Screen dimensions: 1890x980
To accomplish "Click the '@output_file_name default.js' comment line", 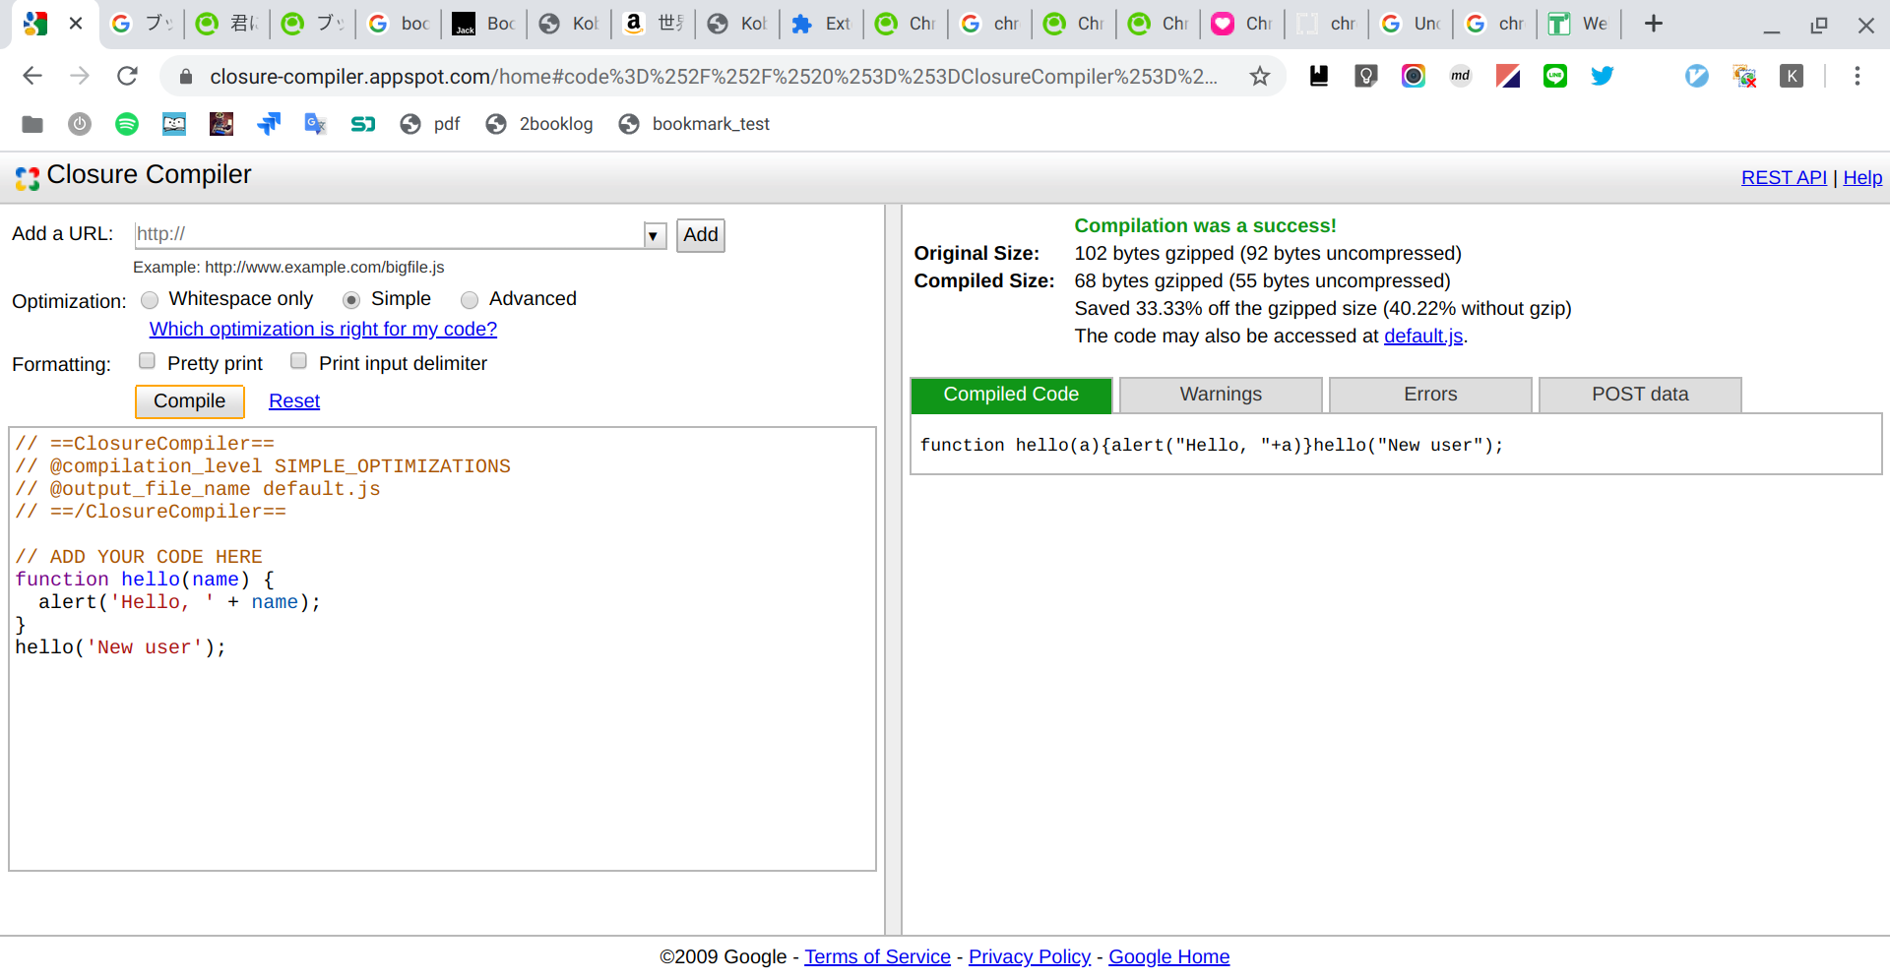I will coord(198,489).
